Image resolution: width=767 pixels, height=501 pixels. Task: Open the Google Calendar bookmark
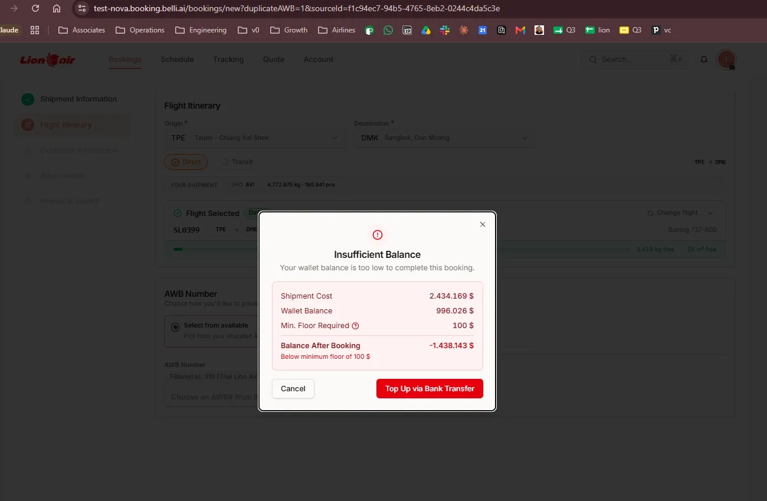coord(483,30)
